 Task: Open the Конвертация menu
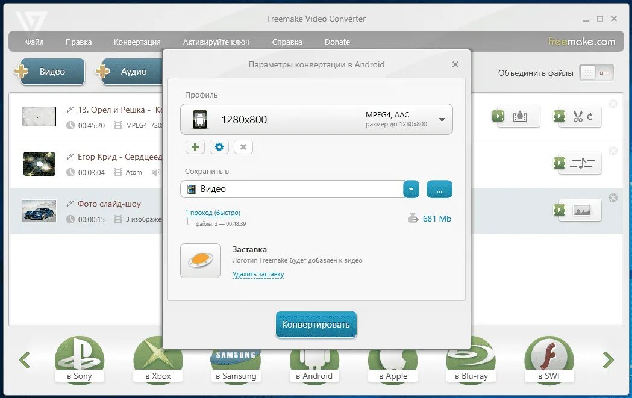136,42
